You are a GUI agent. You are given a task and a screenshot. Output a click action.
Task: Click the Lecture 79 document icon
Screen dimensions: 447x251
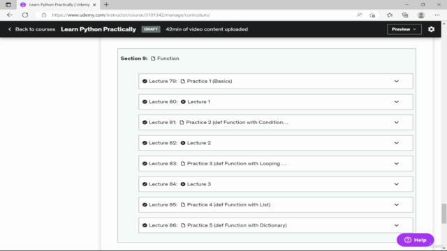(183, 81)
